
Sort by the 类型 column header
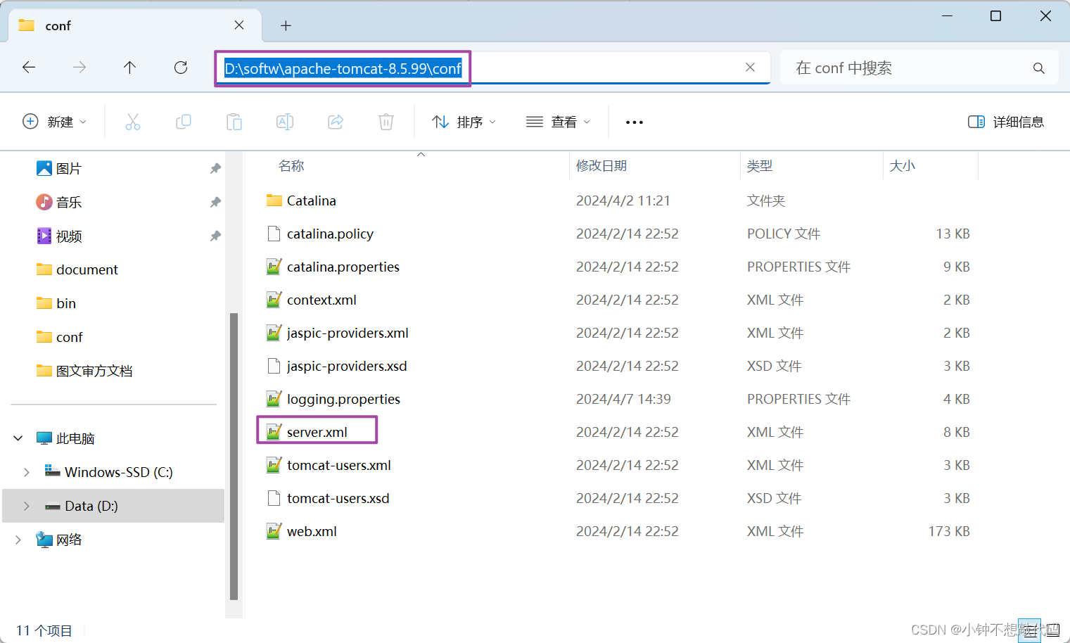pos(760,166)
